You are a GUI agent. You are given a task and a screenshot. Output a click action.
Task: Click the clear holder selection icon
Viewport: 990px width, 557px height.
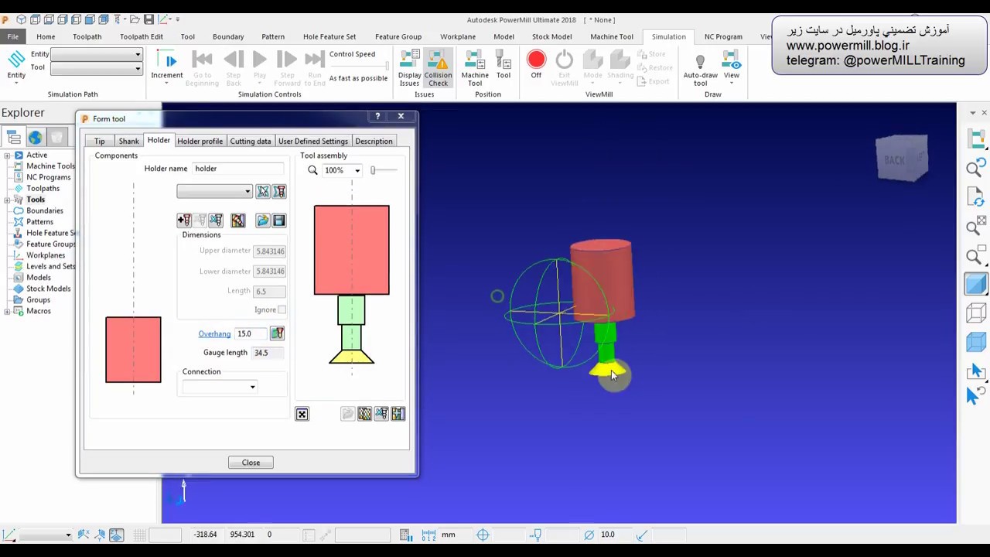click(x=263, y=192)
